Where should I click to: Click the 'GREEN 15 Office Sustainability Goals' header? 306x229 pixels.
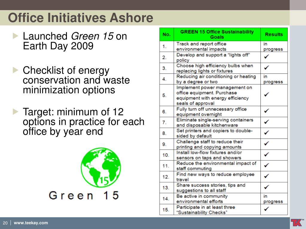click(217, 35)
